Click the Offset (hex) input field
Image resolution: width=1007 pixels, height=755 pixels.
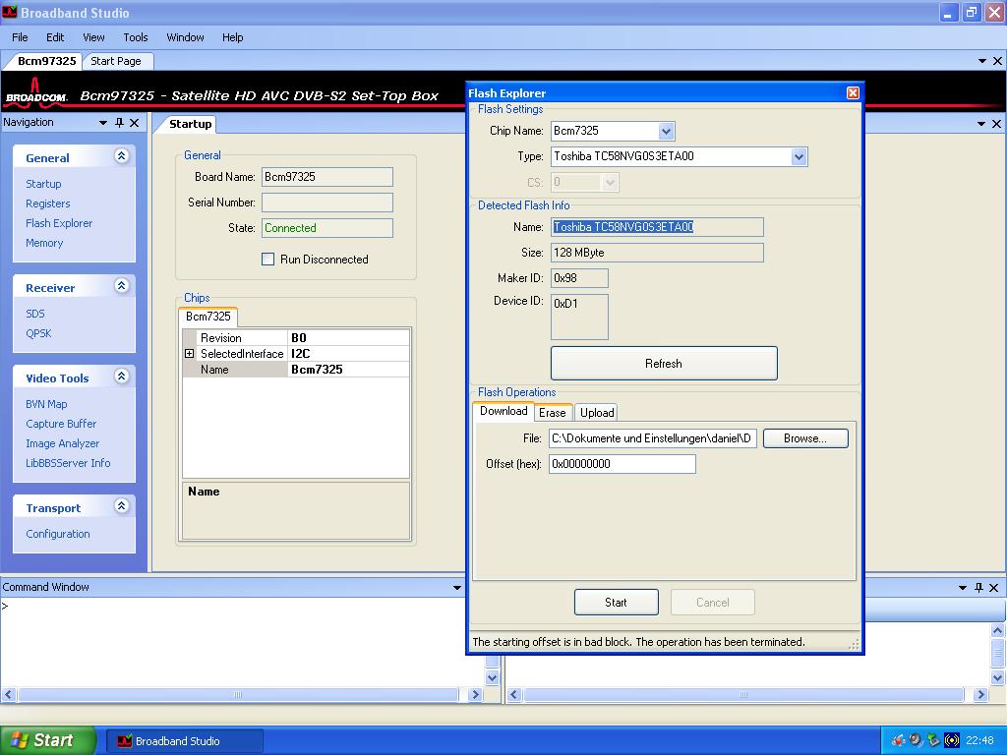(x=622, y=464)
